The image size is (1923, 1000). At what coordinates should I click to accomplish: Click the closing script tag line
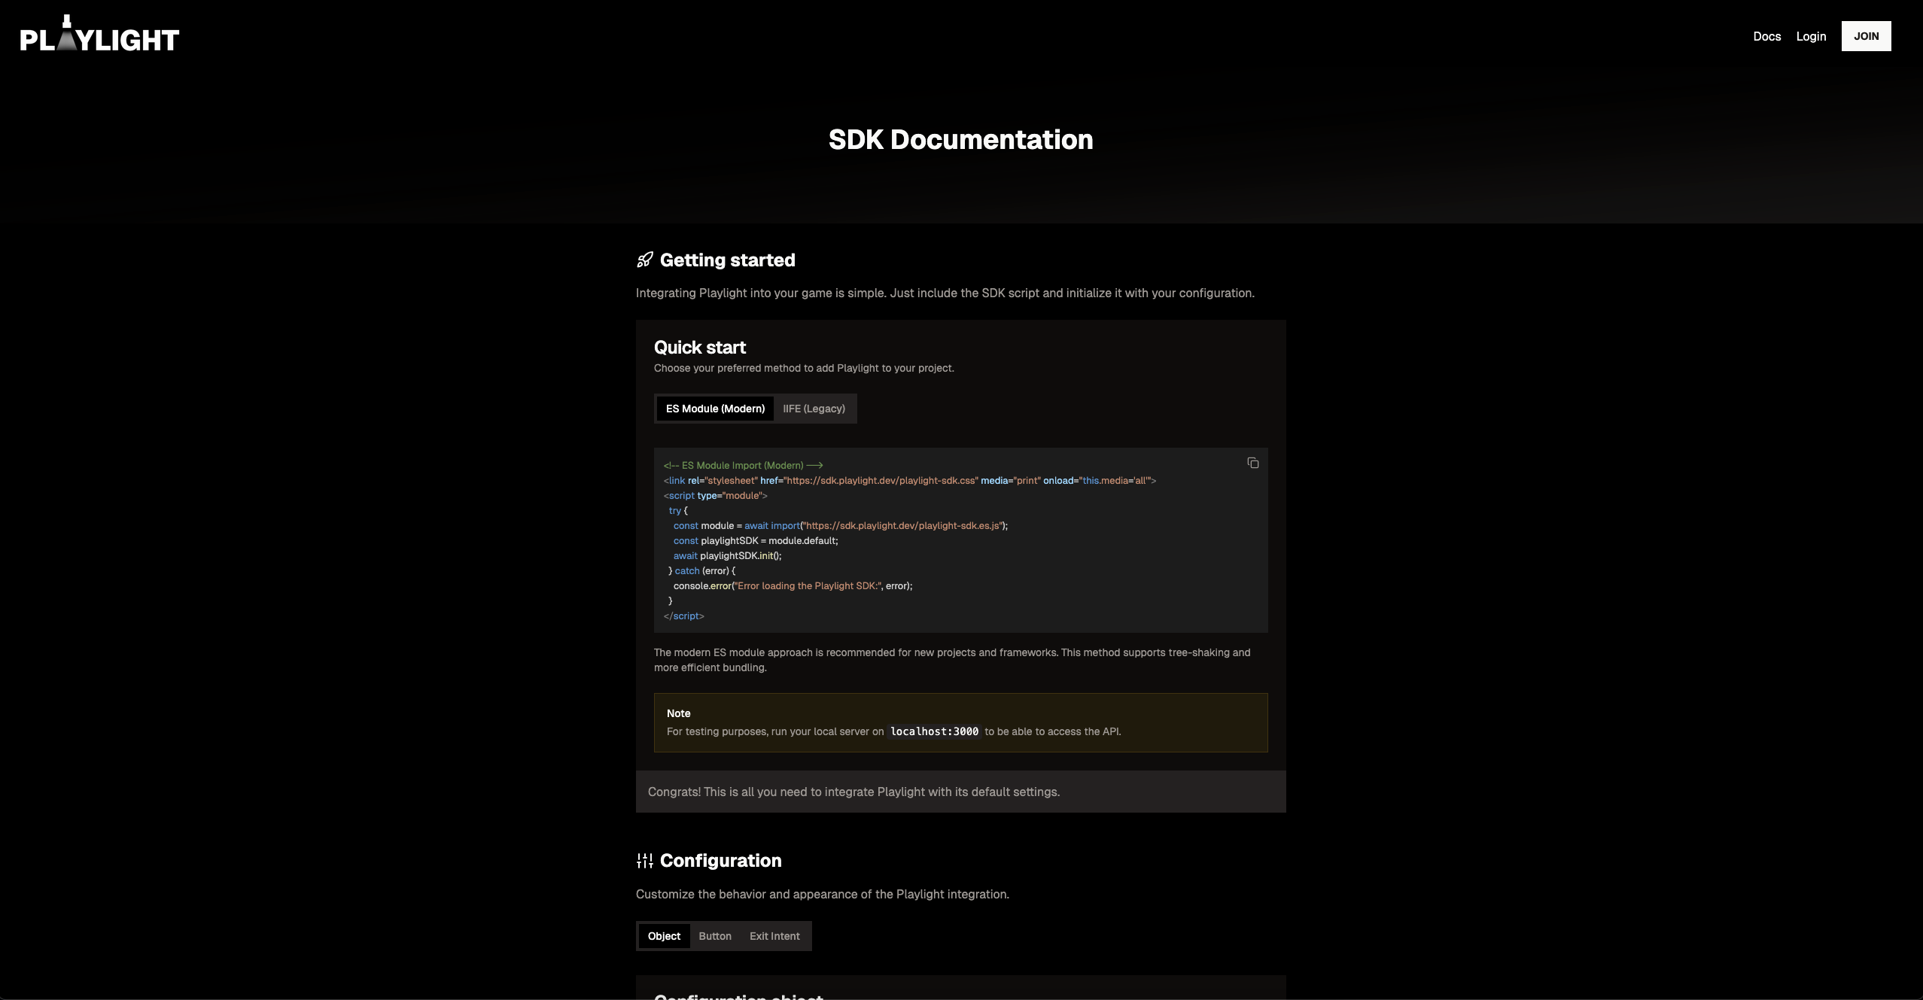683,616
